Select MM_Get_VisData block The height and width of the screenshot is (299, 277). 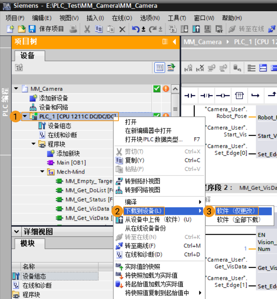[87, 209]
